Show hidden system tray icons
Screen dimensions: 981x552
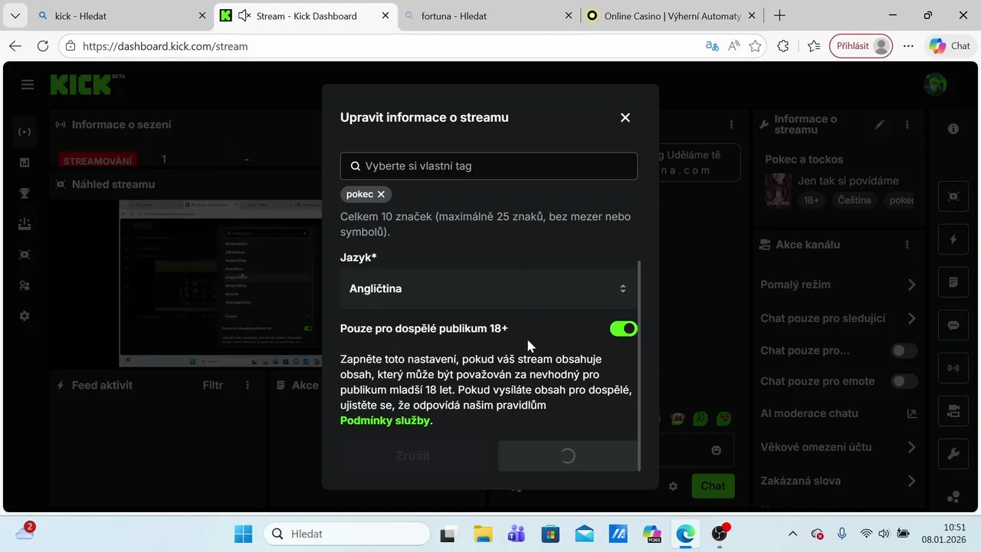pos(793,534)
